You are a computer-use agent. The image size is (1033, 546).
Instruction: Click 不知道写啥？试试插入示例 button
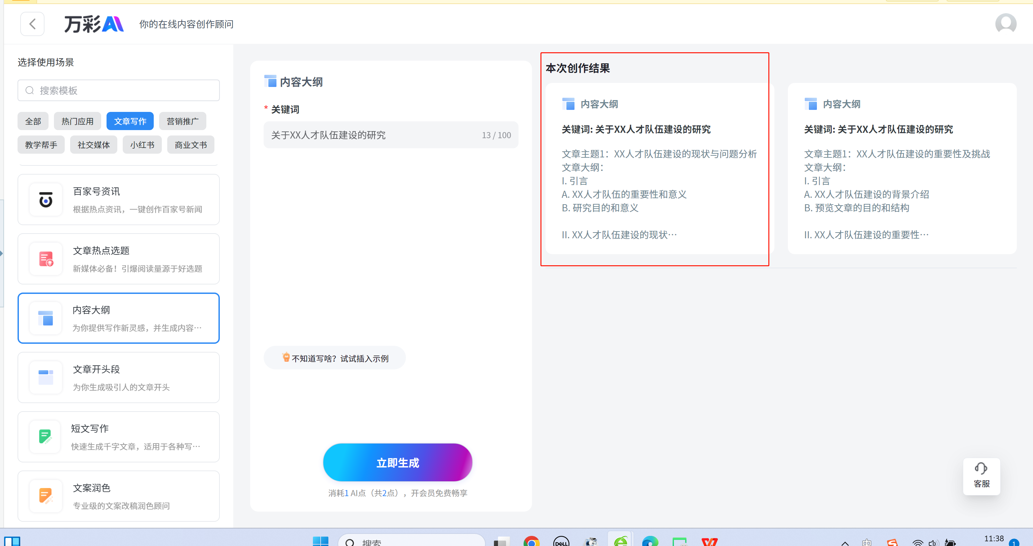pyautogui.click(x=334, y=358)
